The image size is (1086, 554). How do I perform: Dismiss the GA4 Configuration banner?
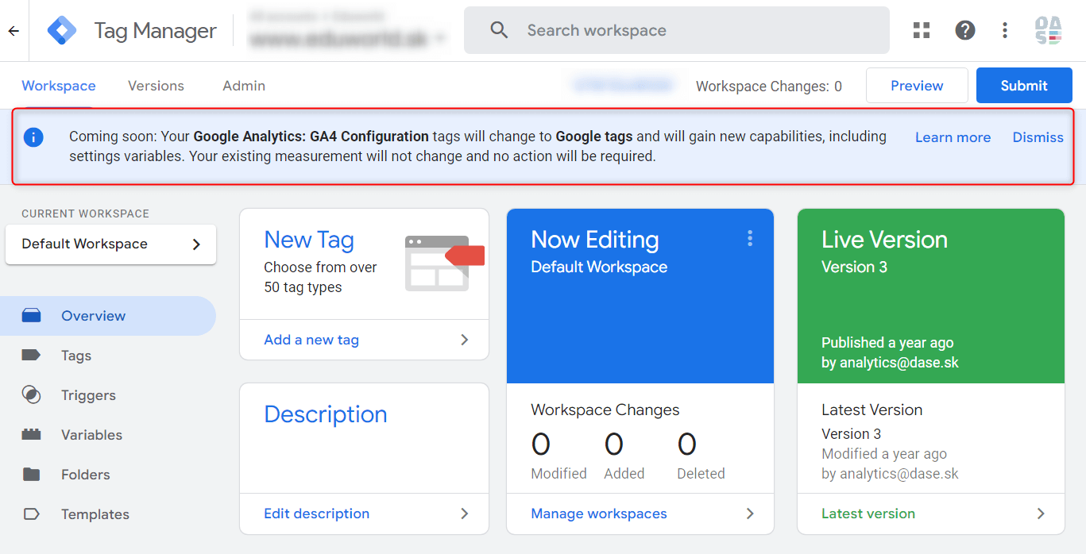pyautogui.click(x=1038, y=137)
